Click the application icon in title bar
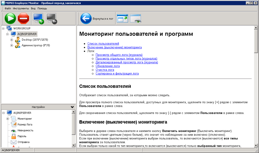This screenshot has width=259, height=153. [x=3, y=3]
